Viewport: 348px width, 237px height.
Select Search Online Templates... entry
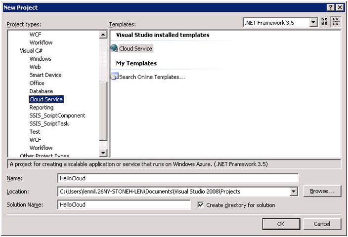point(152,77)
